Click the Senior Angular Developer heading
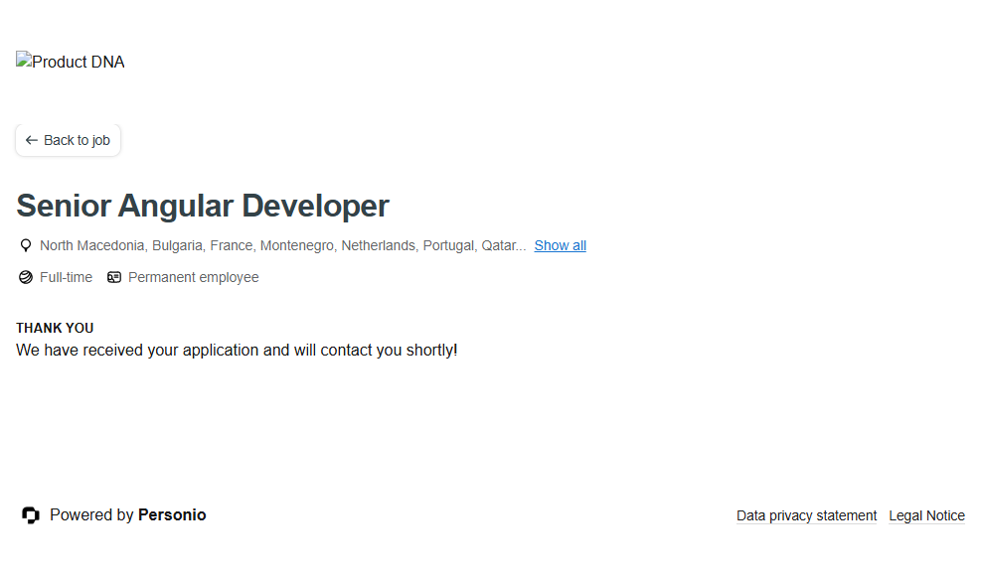Screen dimensions: 981x577 click(x=203, y=206)
